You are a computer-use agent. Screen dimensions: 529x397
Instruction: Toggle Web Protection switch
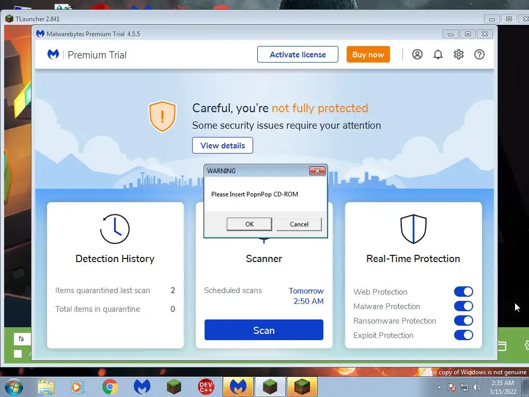tap(463, 292)
